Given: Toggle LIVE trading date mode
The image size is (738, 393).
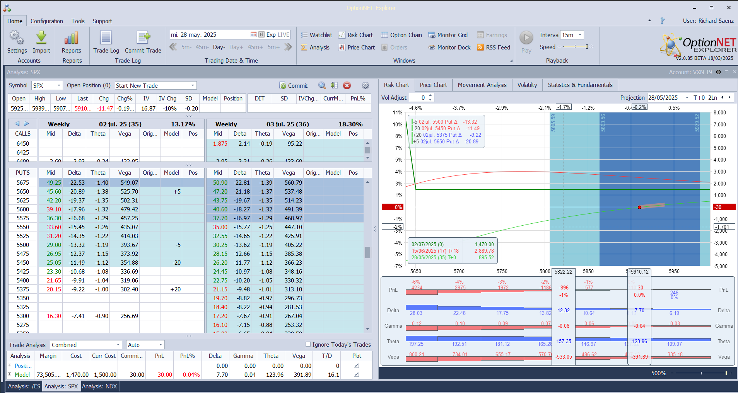Looking at the screenshot, I should point(284,34).
